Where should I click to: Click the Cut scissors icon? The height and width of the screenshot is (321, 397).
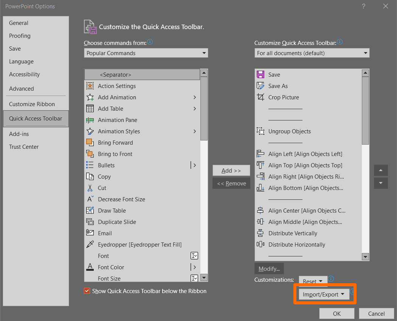[x=90, y=188]
